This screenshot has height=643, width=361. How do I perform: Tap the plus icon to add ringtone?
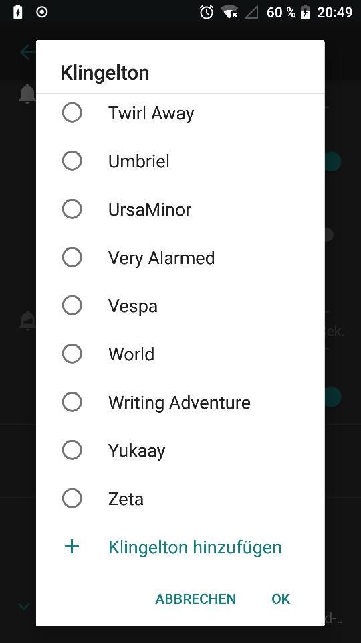[x=72, y=547]
